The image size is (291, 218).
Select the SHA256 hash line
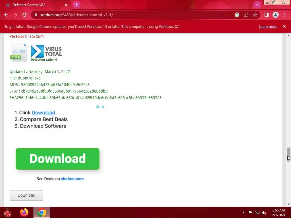tap(86, 98)
